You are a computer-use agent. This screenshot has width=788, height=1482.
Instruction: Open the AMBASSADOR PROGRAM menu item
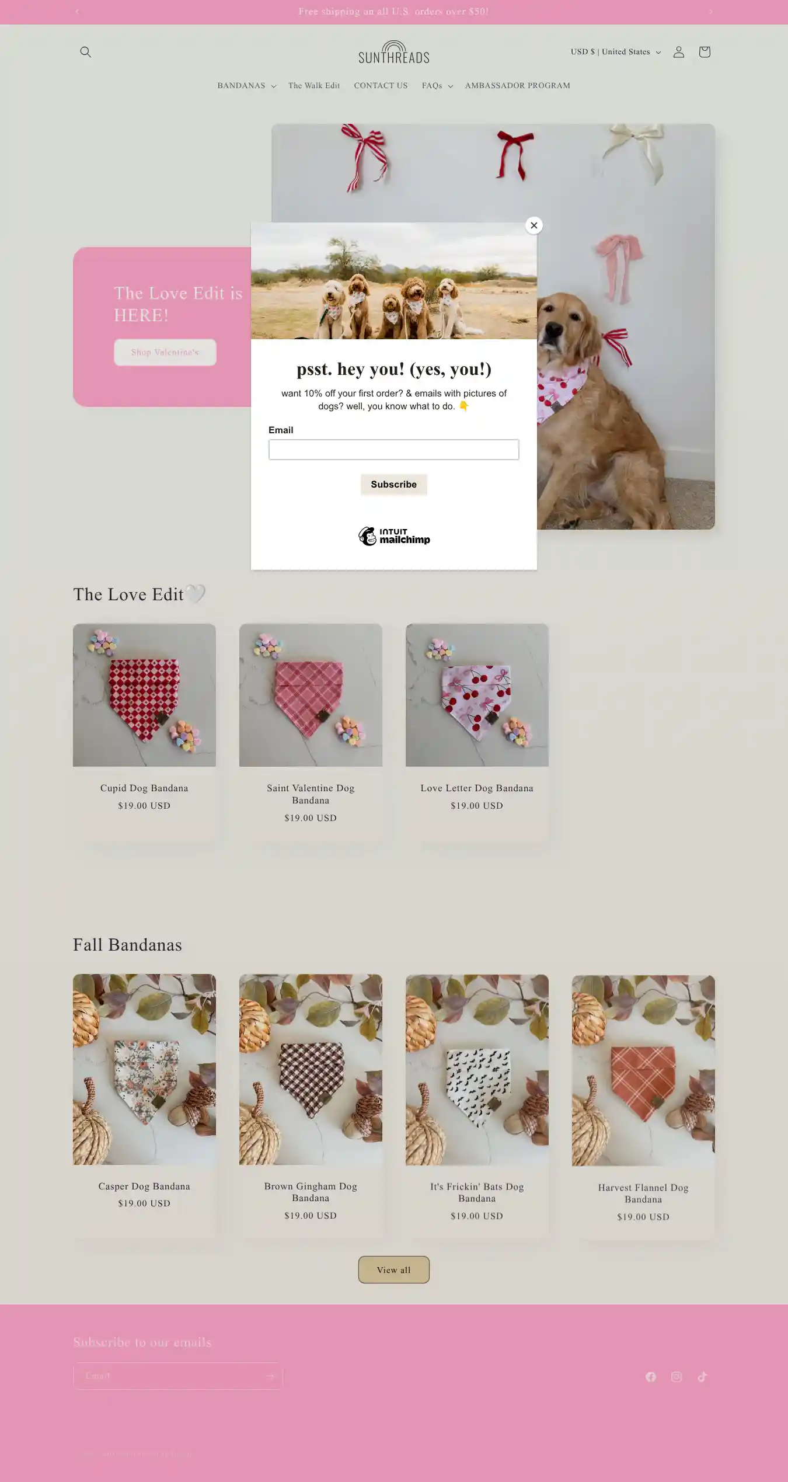tap(518, 86)
